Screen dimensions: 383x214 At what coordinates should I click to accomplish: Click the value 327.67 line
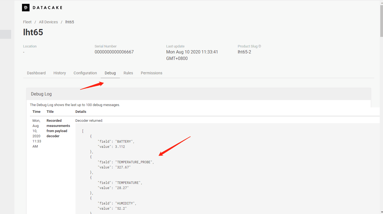(x=114, y=167)
